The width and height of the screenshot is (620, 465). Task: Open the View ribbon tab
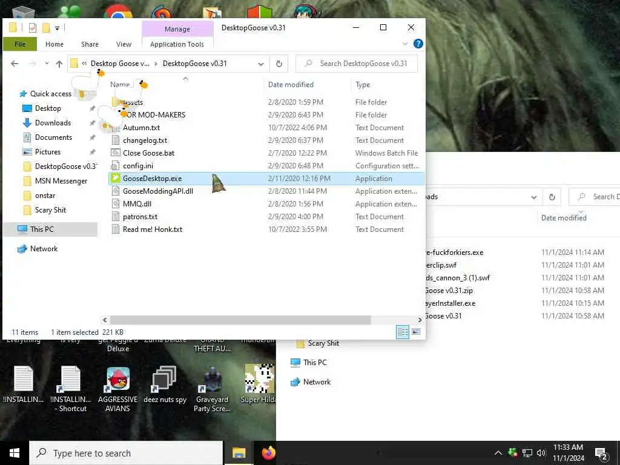(124, 44)
